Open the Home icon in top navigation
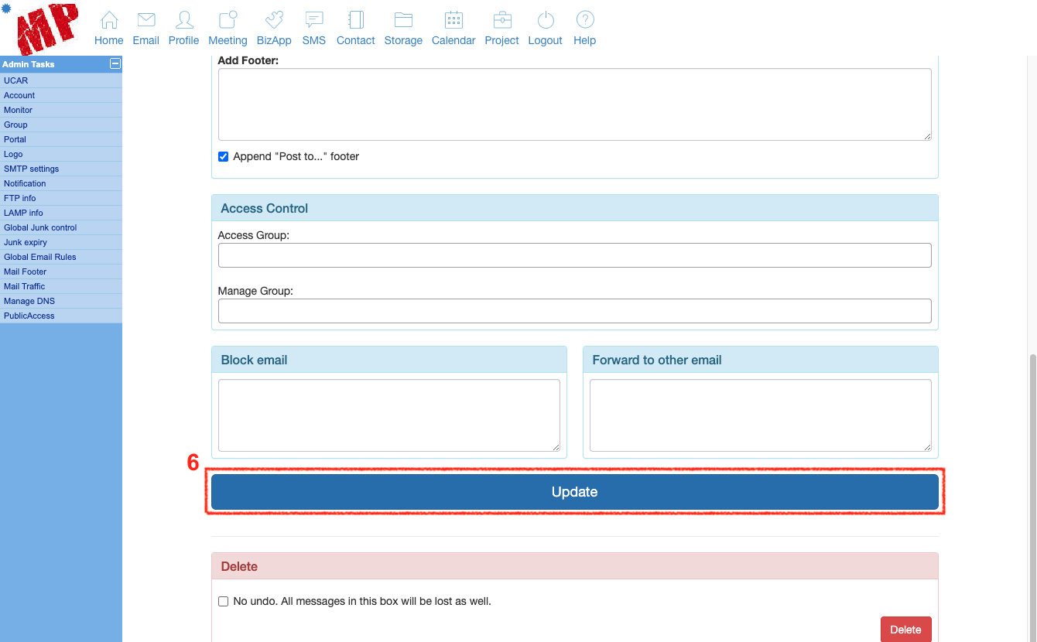Screen dimensions: 1037x642 point(109,21)
